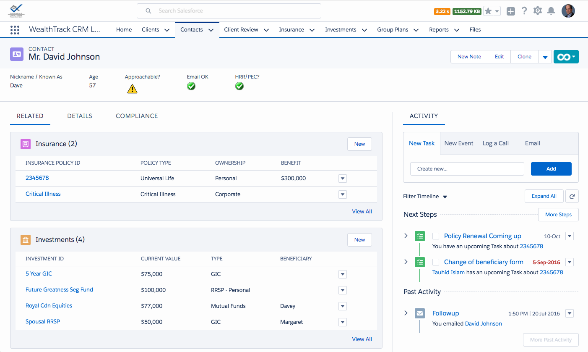The image size is (588, 352).
Task: Open the Future Greatness Seg Fund link
Action: point(59,289)
